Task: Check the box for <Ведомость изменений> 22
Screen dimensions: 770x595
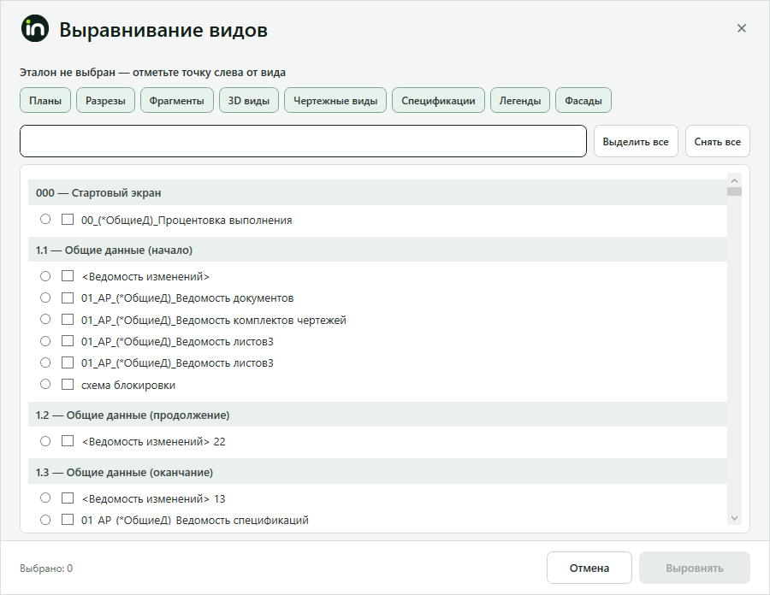Action: click(68, 441)
